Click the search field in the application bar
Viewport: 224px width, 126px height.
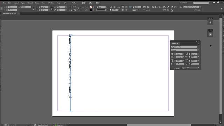(x=201, y=3)
